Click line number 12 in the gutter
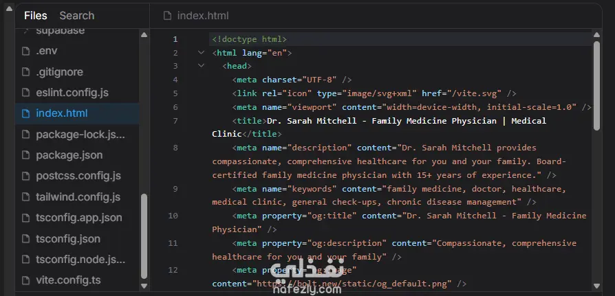 tap(173, 270)
